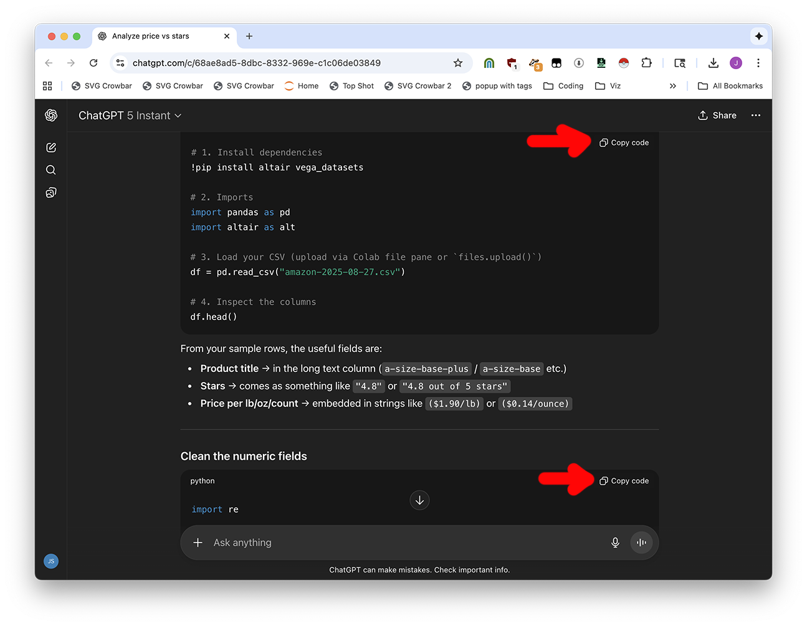Open the Chrome extensions puzzle icon

(x=646, y=63)
